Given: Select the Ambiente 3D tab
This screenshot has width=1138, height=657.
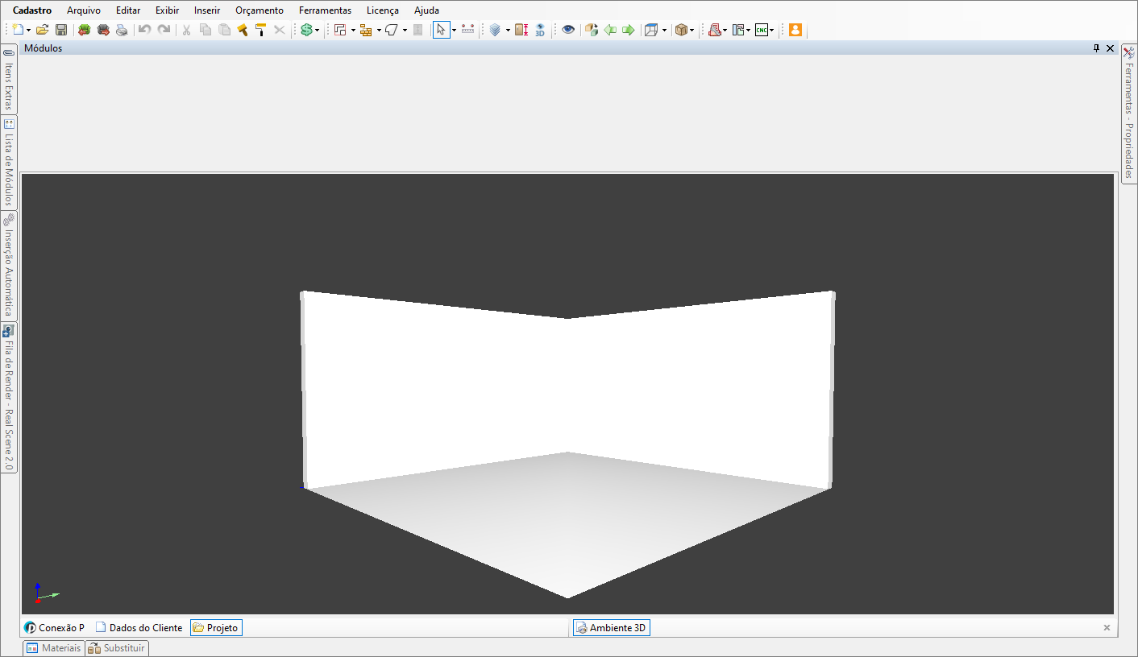Looking at the screenshot, I should (x=611, y=627).
